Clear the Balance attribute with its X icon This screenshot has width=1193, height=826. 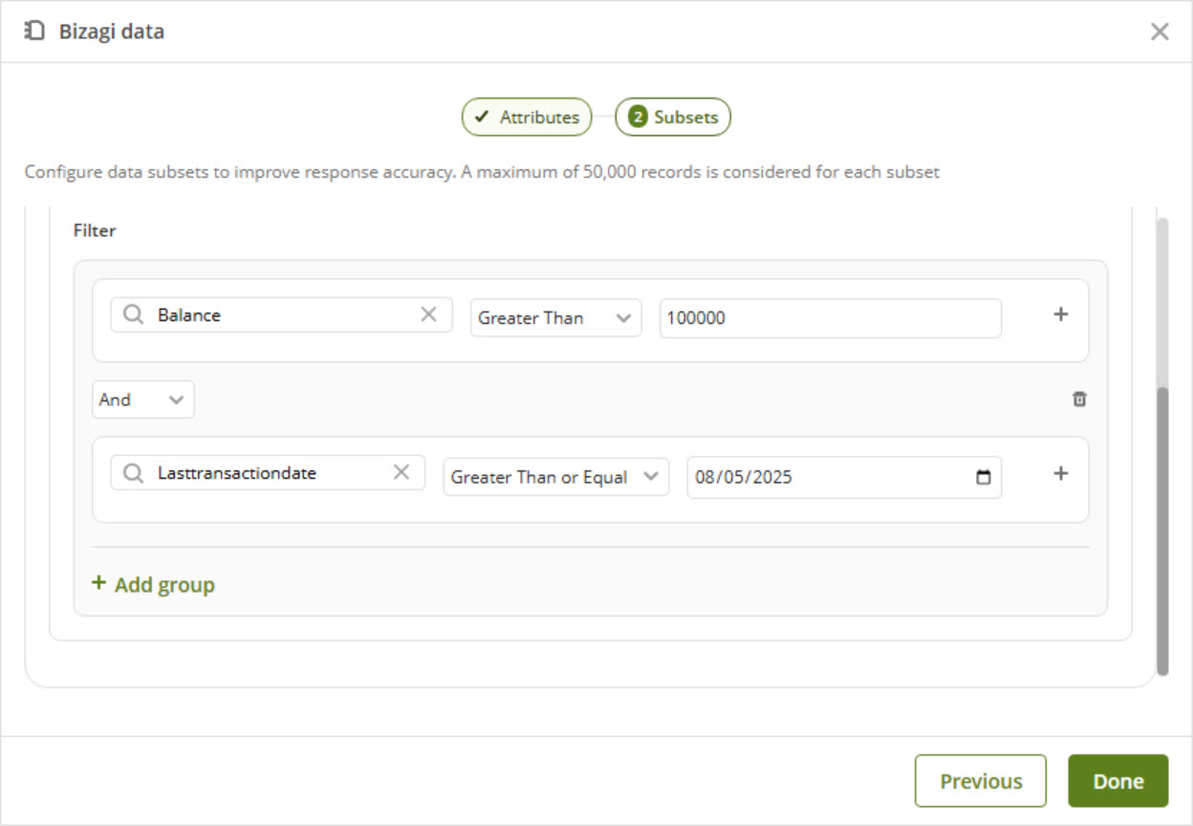(428, 315)
